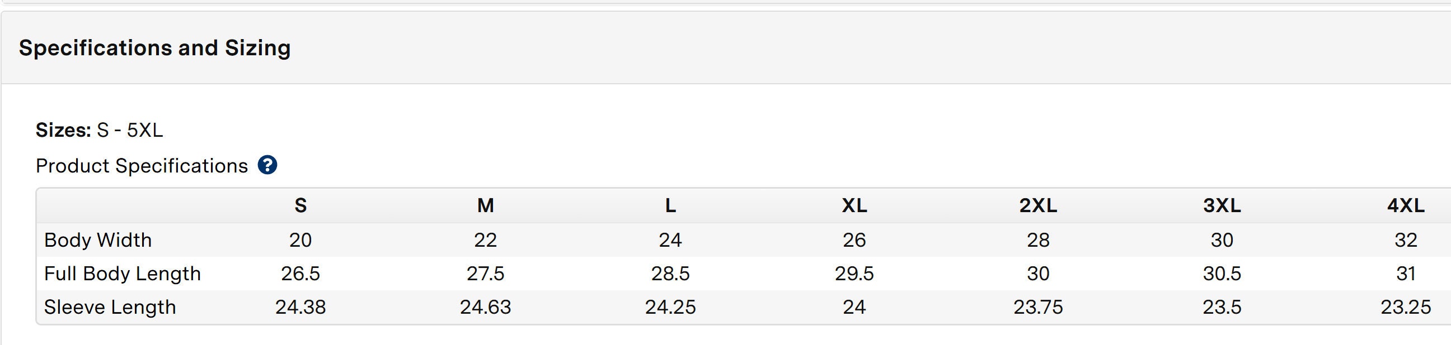Click the Sleeve Length value 23.75

click(x=1038, y=307)
